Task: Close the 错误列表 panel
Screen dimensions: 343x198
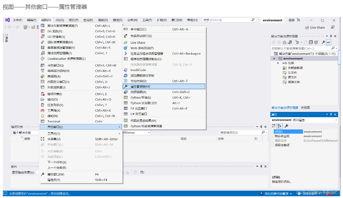Action: click(x=265, y=127)
